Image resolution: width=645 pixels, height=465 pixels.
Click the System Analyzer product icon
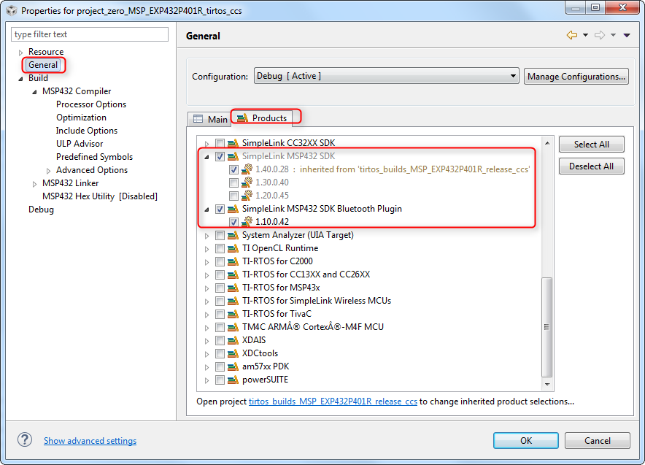(233, 235)
